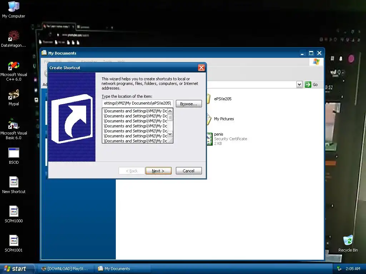366x274 pixels.
Task: Click autocomplete list scroll down arrow
Action: point(170,134)
